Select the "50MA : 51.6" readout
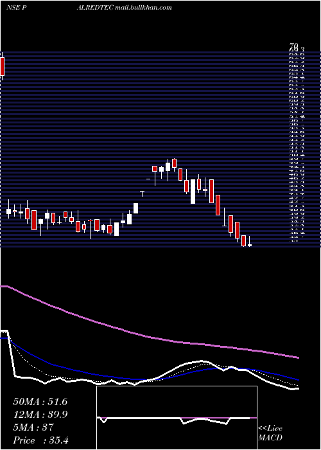This screenshot has height=450, width=321. (x=40, y=402)
